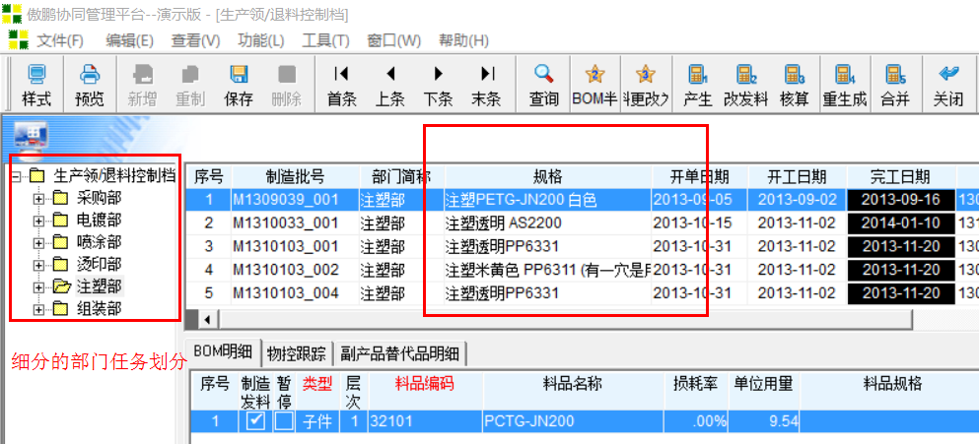The image size is (979, 444).
Task: Click the 合并 merge icon
Action: pyautogui.click(x=894, y=75)
